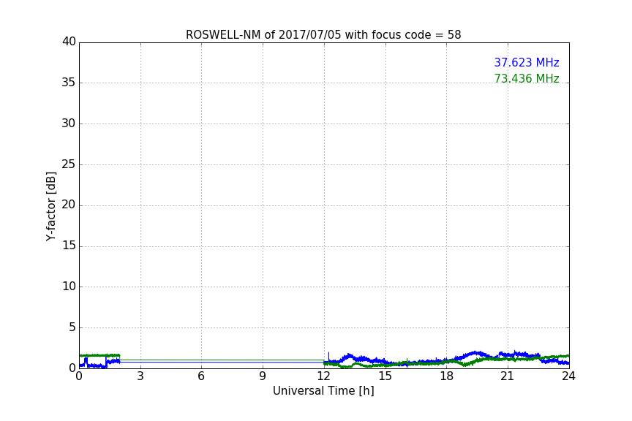
Task: Click the y-axis tick value '5'
Action: point(72,327)
